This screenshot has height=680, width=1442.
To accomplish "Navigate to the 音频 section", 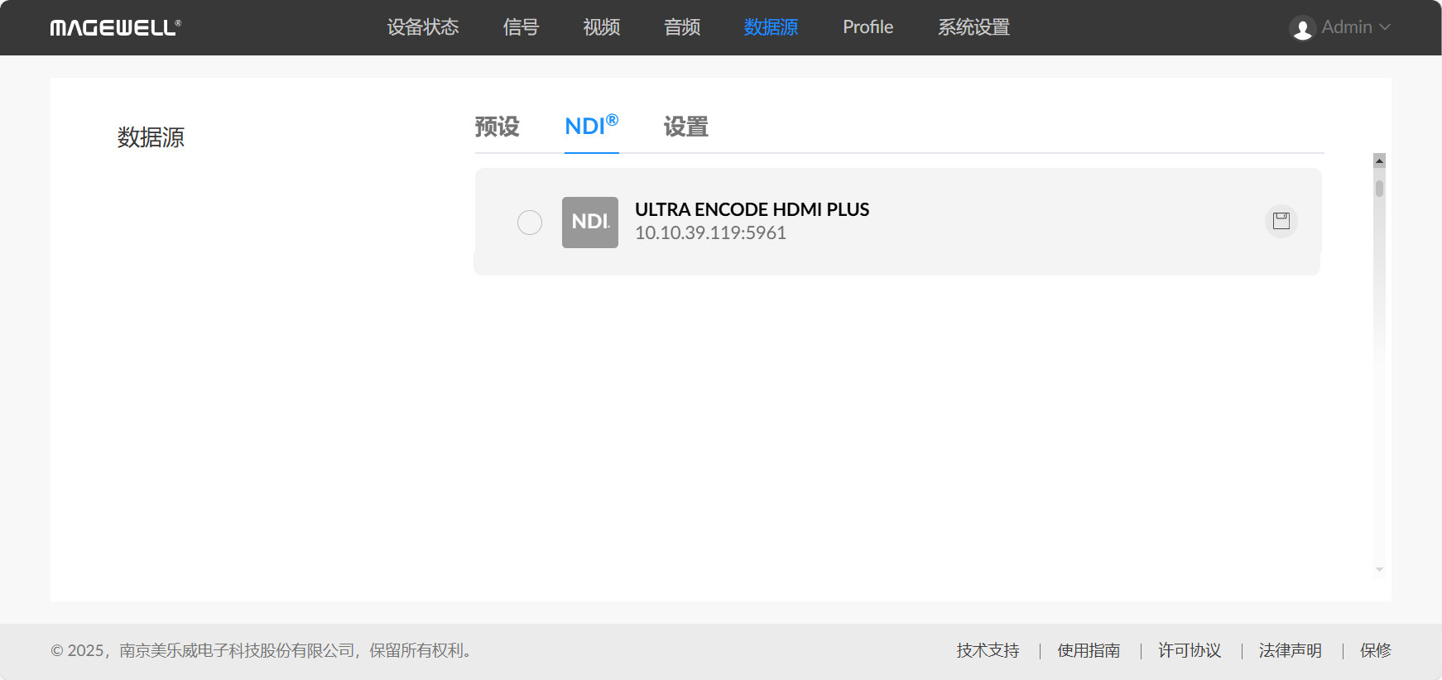I will tap(682, 27).
